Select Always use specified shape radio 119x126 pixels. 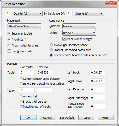coord(51,45)
